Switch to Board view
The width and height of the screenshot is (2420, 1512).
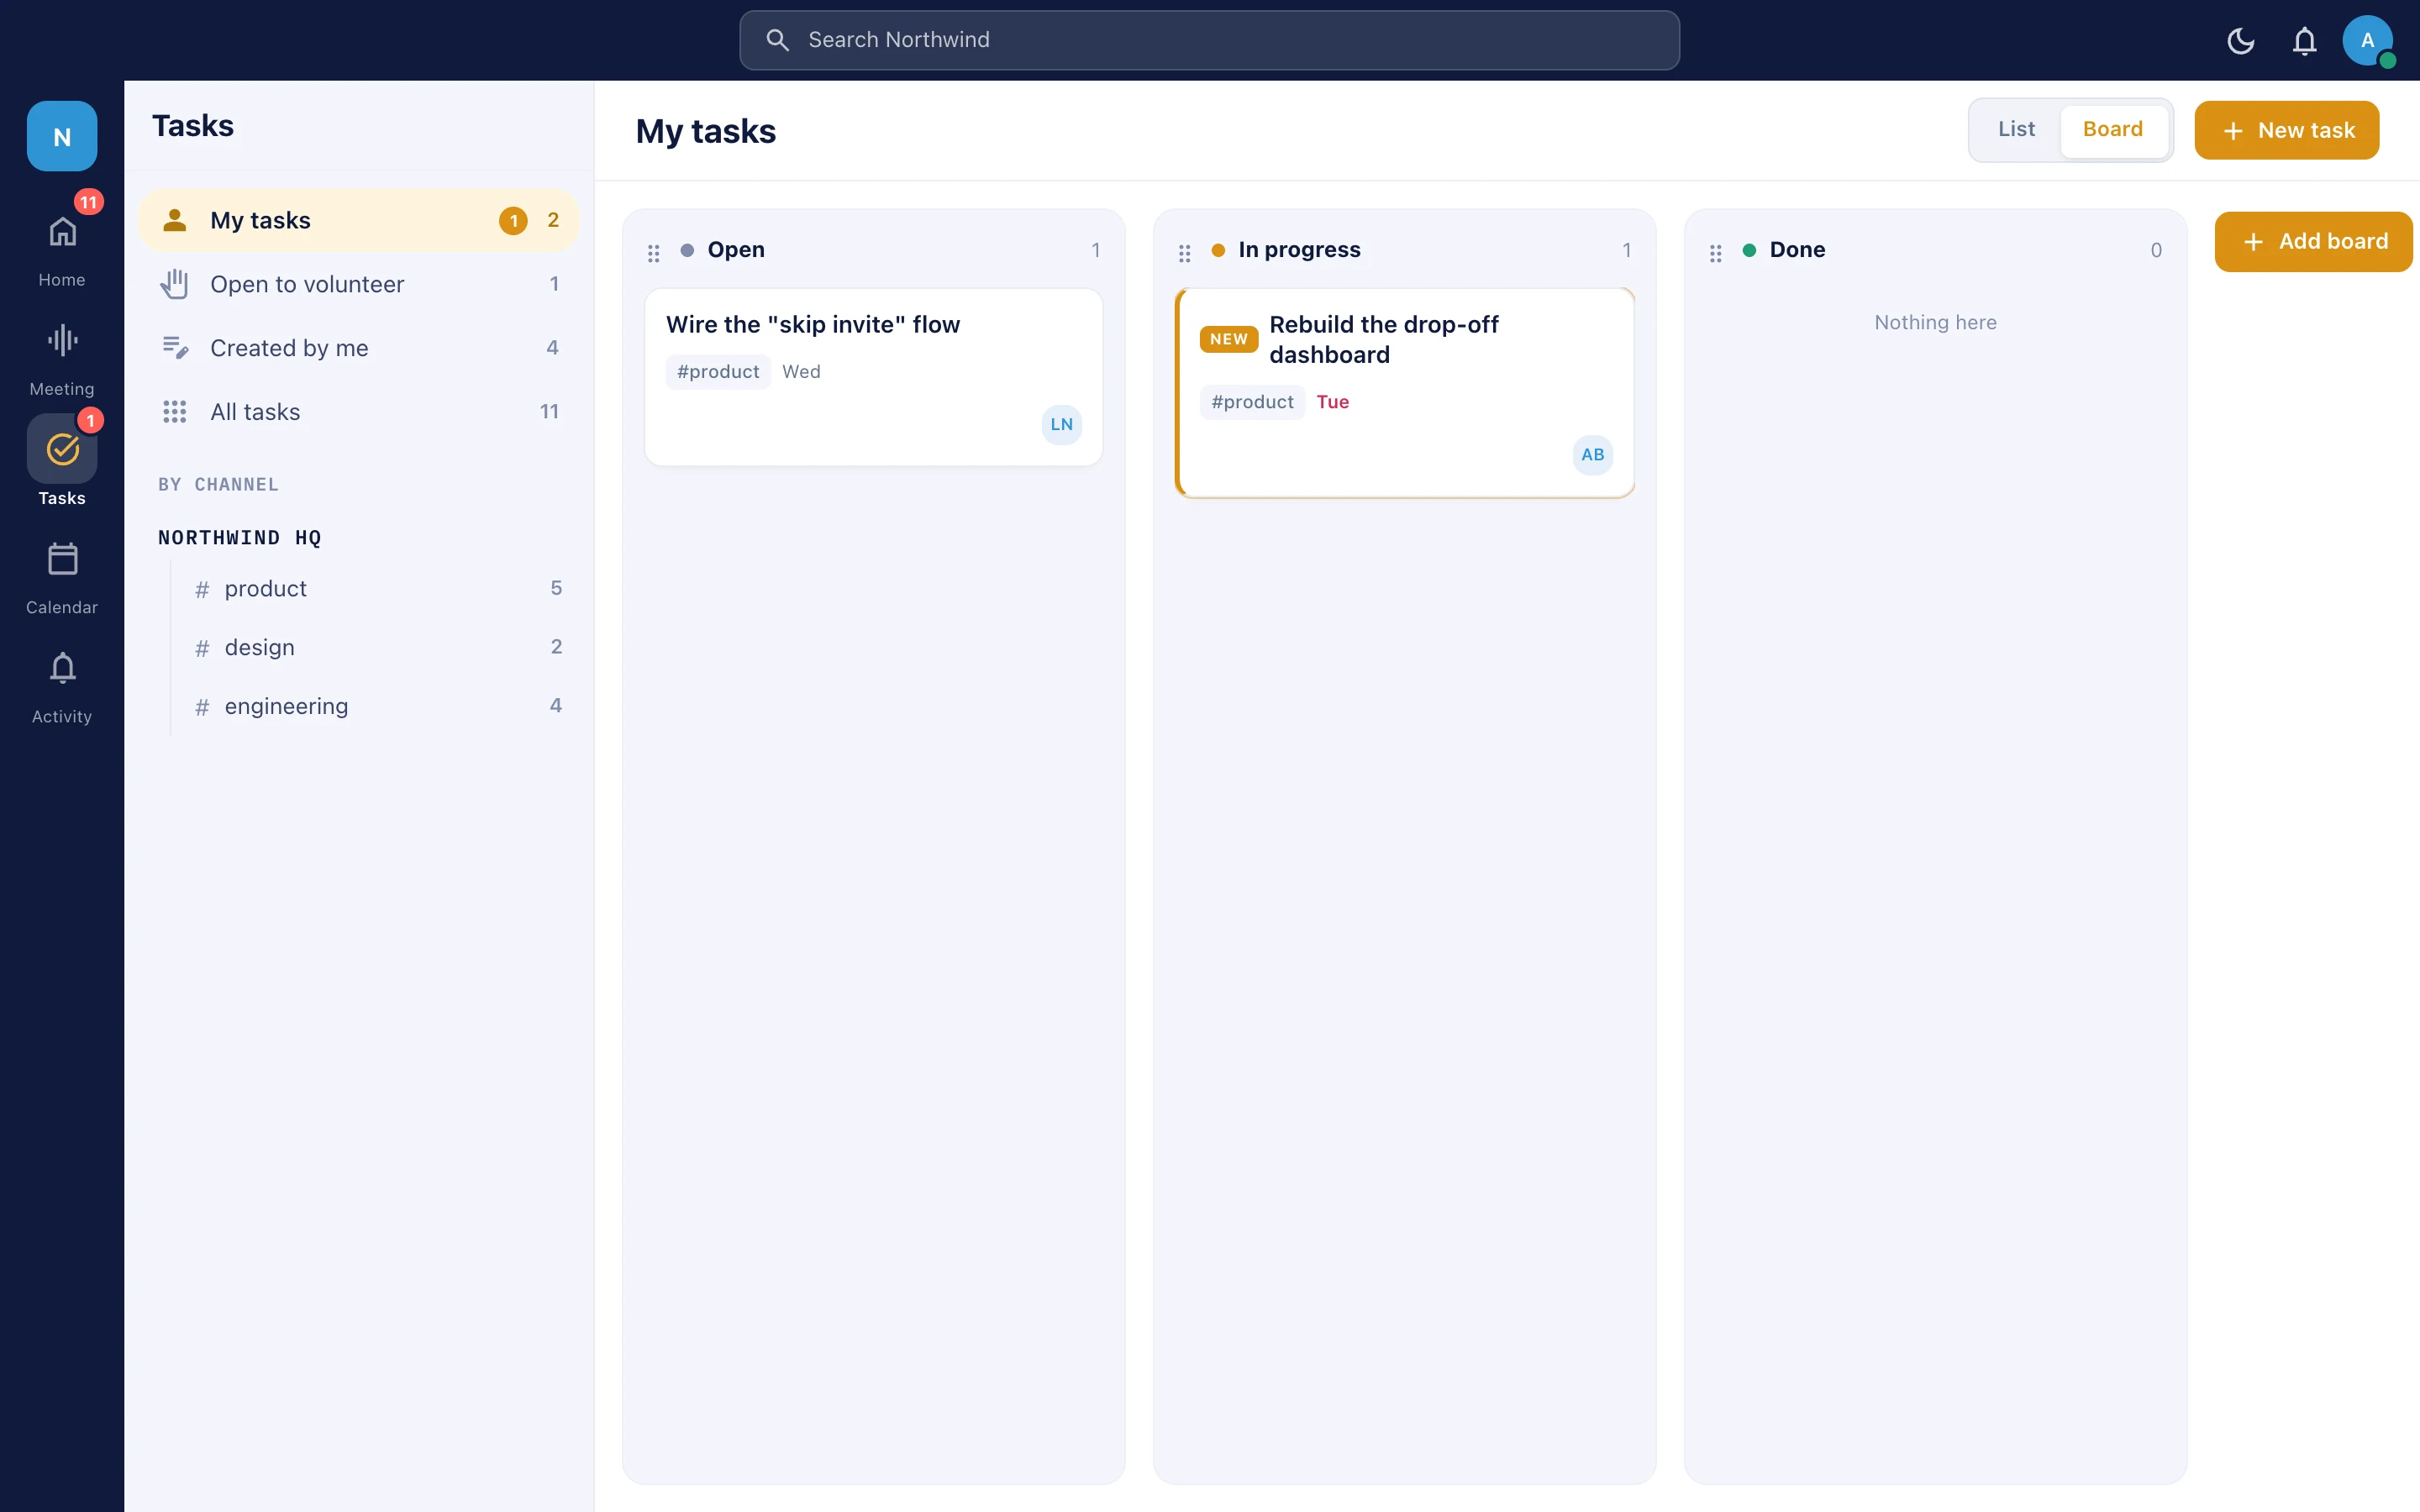(x=2113, y=129)
